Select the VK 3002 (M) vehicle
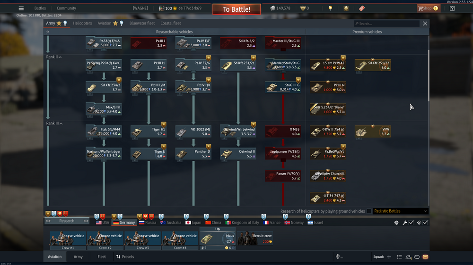Image resolution: width=473 pixels, height=265 pixels. coord(193,132)
